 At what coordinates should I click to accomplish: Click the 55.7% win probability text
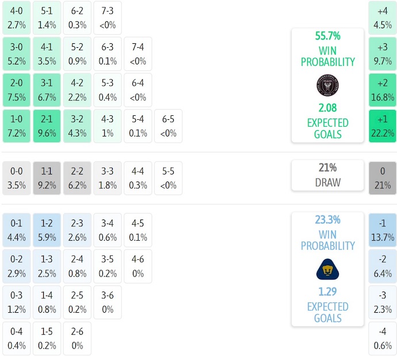pos(327,36)
